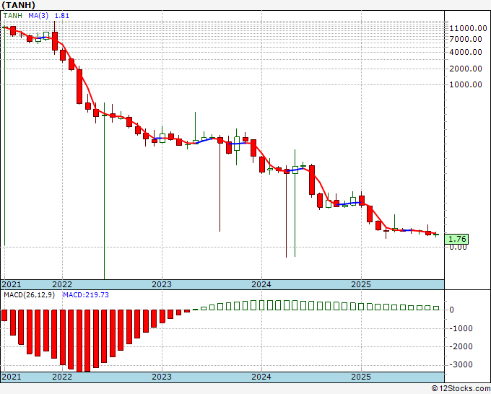491x394 pixels.
Task: Click the 2000.00 price axis label
Action: [466, 69]
